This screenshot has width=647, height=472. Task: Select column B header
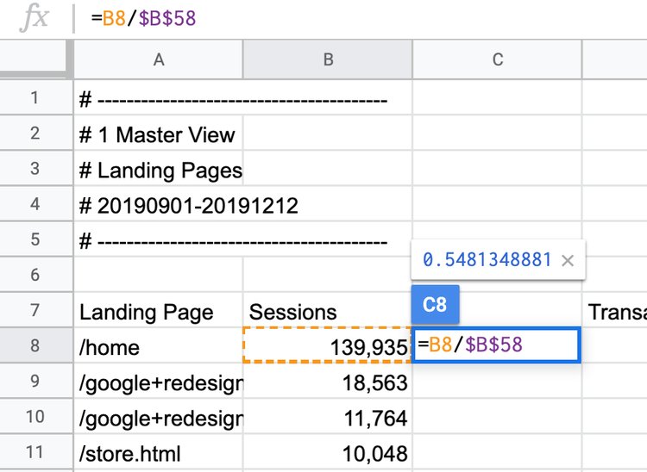click(328, 59)
